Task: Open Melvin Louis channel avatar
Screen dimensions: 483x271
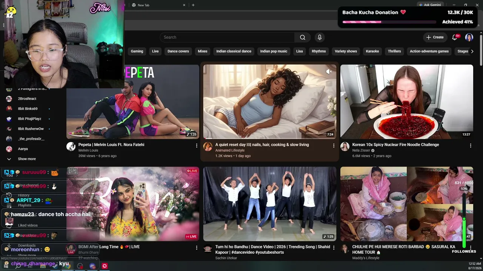Action: click(x=71, y=146)
